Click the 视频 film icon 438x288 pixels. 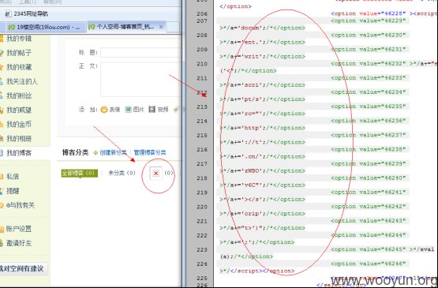(x=152, y=109)
